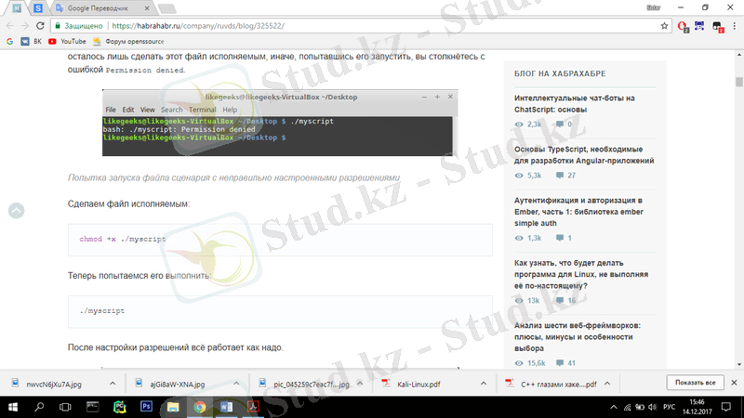Click comments icon with 16 comments
This screenshot has width=744, height=418.
[x=560, y=300]
